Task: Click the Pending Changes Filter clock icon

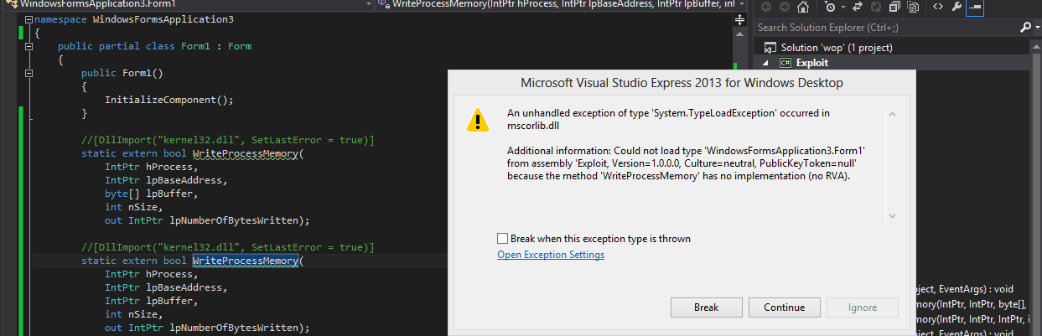Action: click(x=829, y=7)
